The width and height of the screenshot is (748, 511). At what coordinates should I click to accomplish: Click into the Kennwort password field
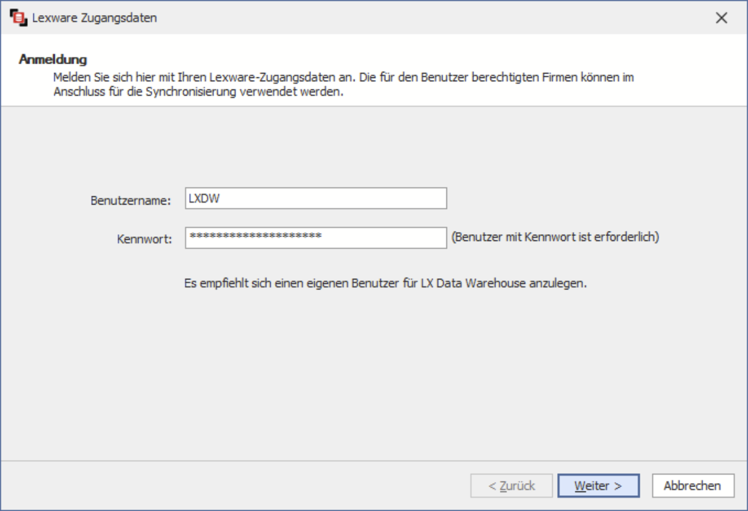315,238
